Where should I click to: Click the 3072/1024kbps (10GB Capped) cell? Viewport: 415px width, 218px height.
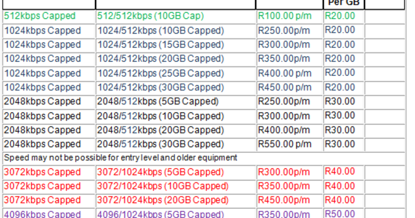click(x=163, y=186)
